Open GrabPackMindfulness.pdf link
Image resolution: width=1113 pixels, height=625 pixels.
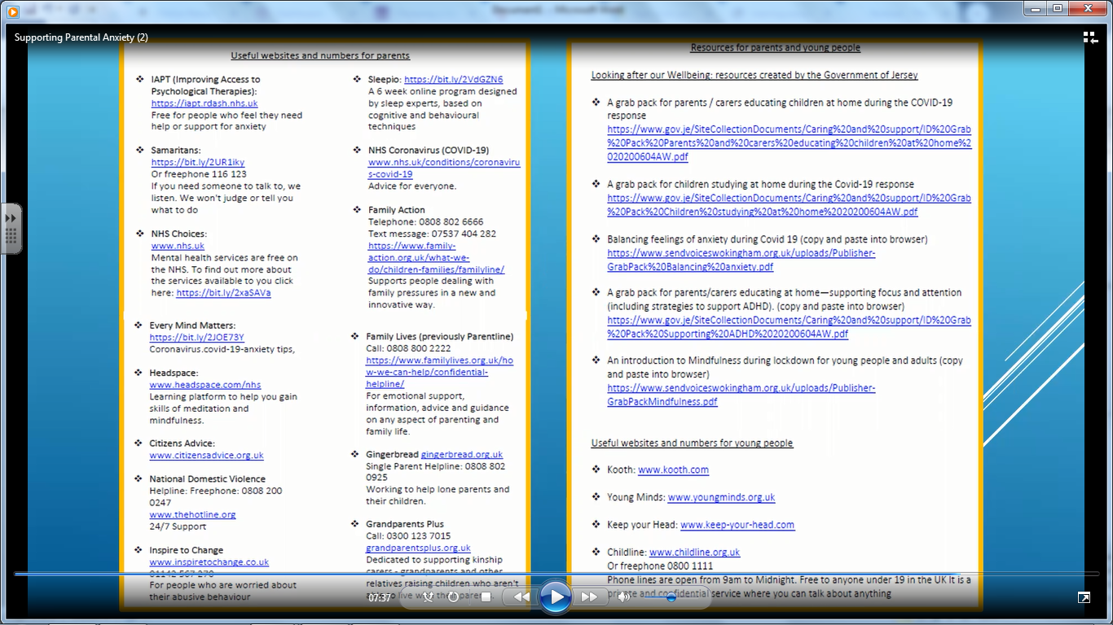pos(741,395)
